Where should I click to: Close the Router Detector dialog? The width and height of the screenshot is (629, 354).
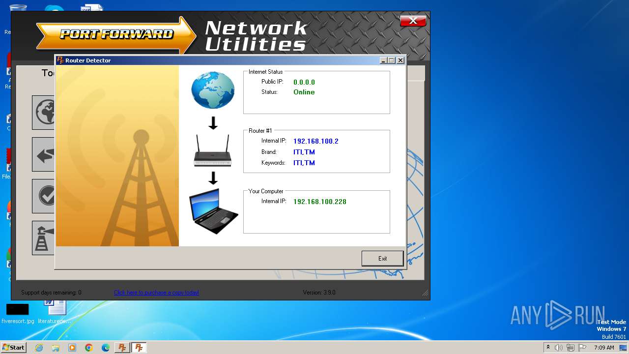(400, 60)
